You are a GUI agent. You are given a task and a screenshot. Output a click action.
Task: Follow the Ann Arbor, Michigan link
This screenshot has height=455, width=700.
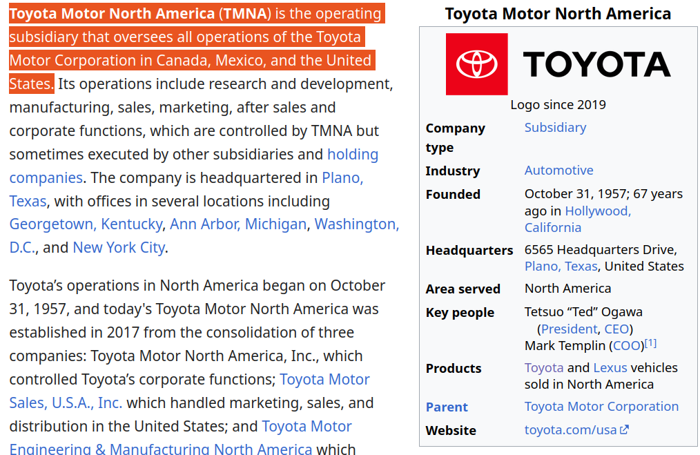[x=238, y=224]
